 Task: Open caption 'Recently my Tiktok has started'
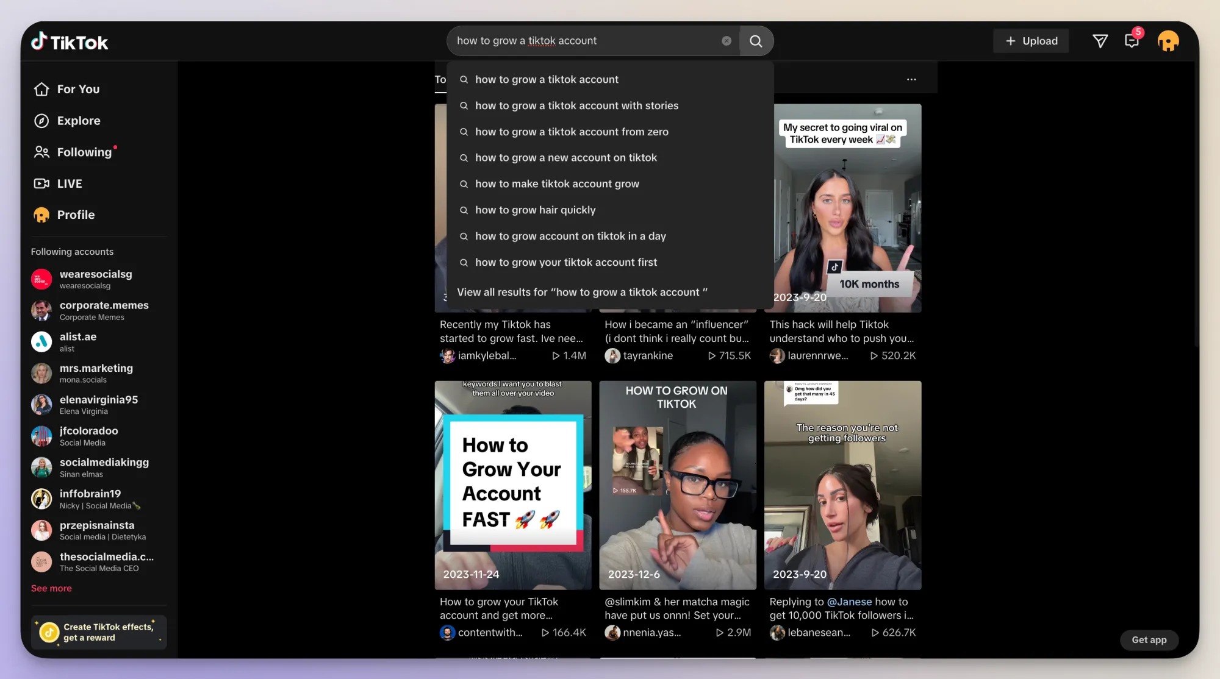[x=511, y=332]
